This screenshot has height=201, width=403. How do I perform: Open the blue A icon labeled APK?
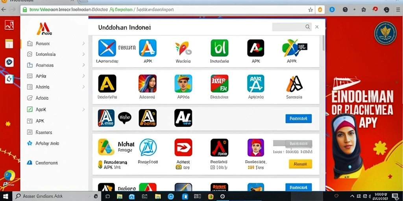148,48
